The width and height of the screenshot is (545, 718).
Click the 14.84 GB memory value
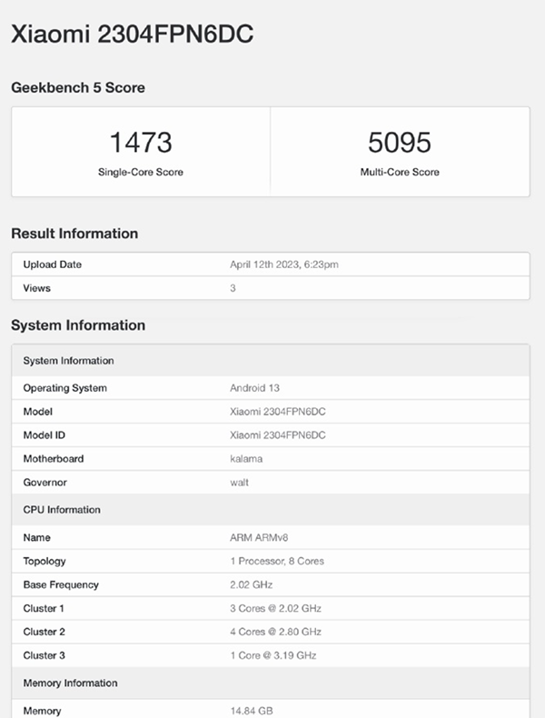pyautogui.click(x=250, y=711)
